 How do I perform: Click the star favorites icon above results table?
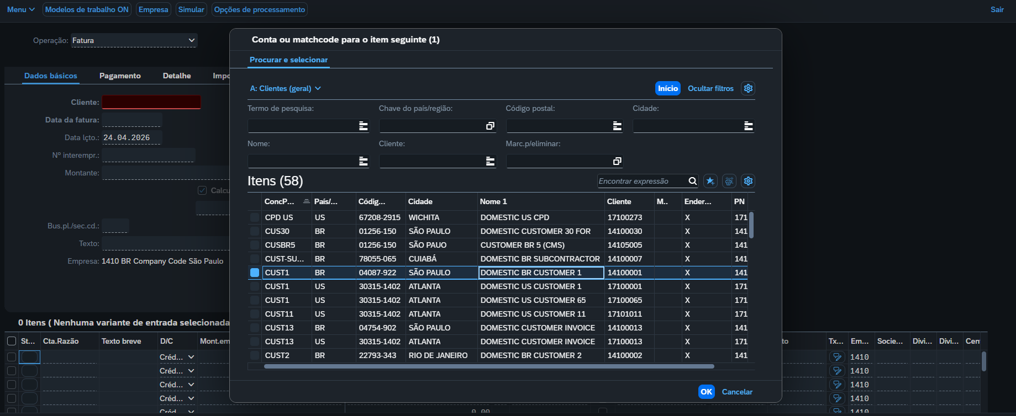coord(710,181)
